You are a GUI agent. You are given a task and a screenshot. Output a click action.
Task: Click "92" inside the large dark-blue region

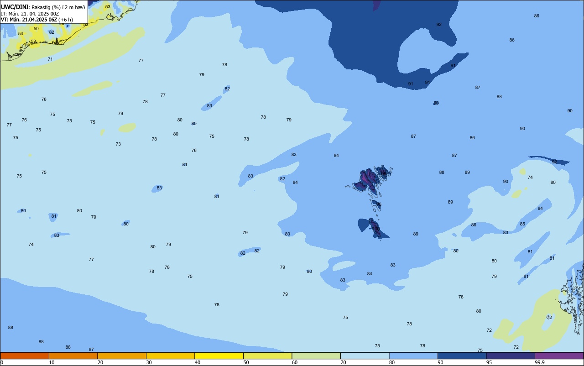point(439,25)
